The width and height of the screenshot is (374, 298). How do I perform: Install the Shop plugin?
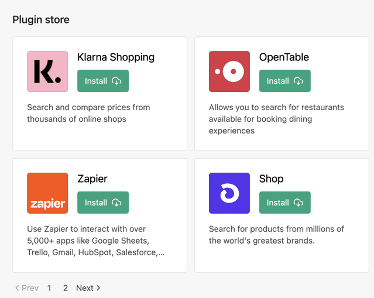point(285,203)
